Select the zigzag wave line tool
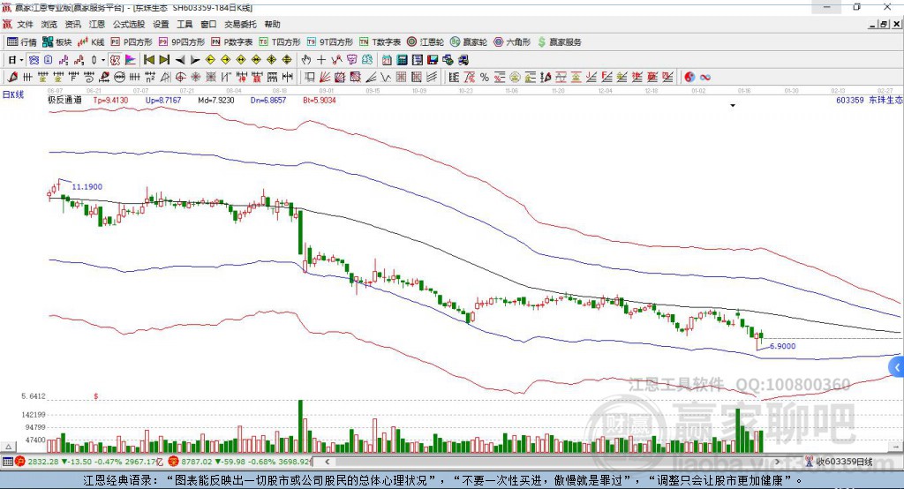The width and height of the screenshot is (904, 489). 386,78
